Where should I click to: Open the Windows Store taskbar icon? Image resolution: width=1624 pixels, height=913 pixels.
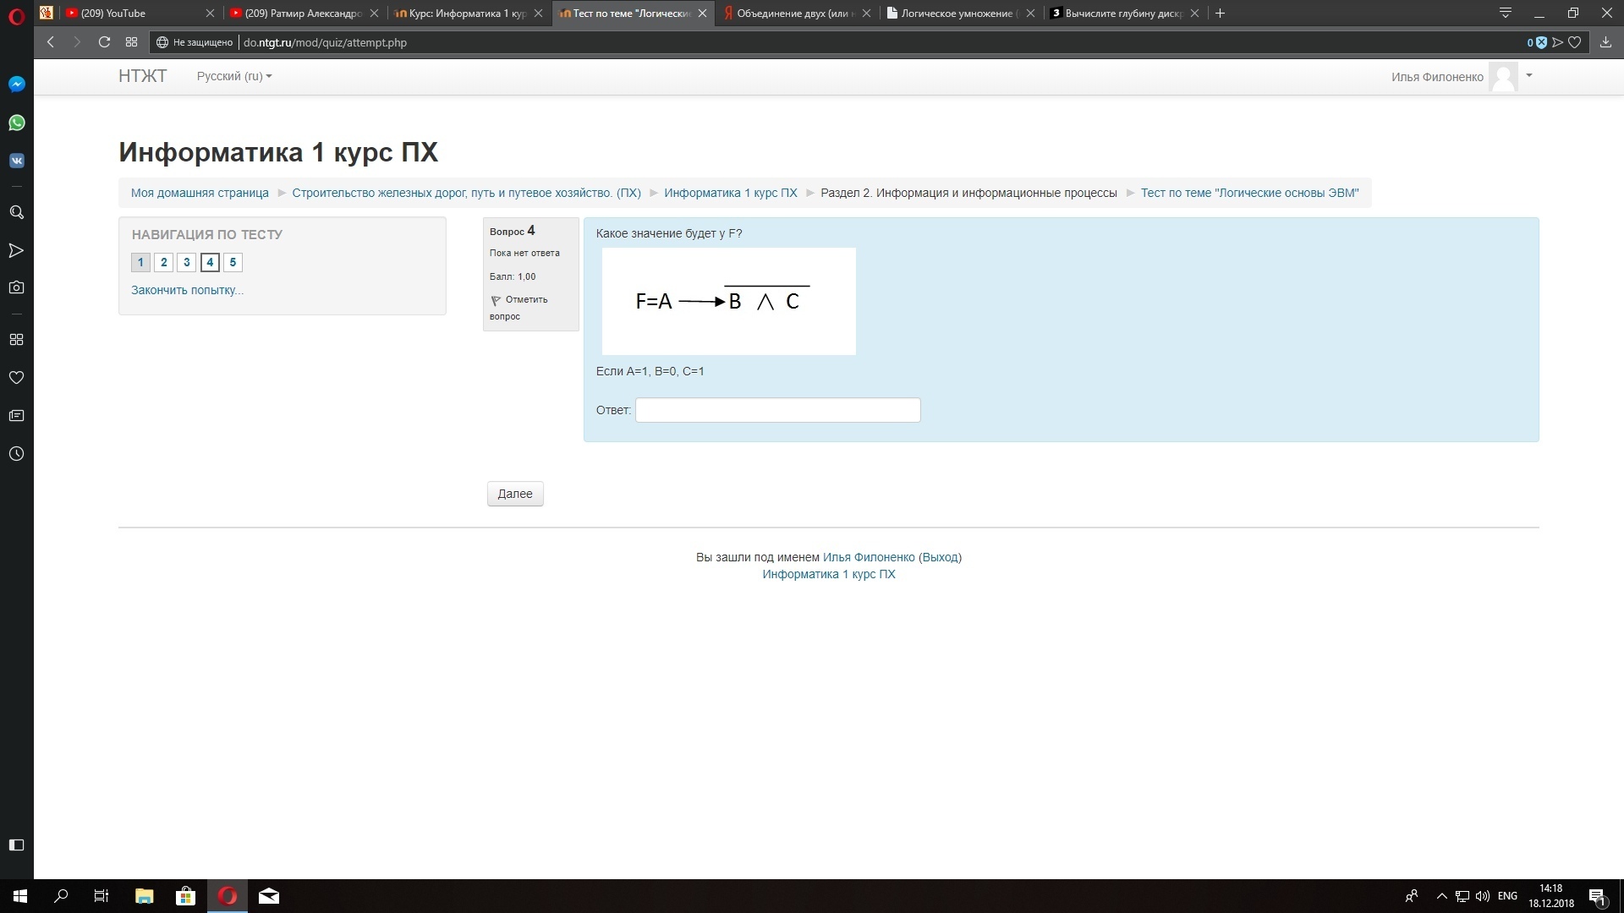coord(185,896)
